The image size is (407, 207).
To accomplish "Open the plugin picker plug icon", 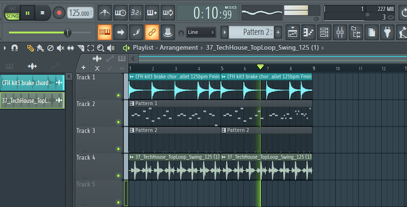I will pyautogui.click(x=387, y=33).
